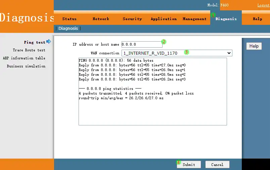Open the Network tab
This screenshot has height=170, width=270.
[101, 19]
